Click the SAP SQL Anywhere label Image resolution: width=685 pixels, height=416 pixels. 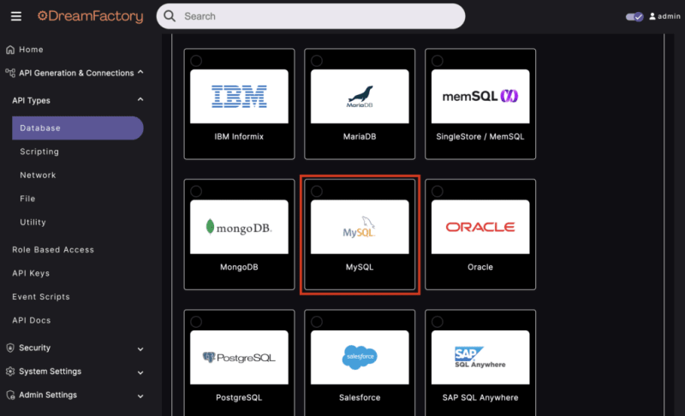[480, 398]
